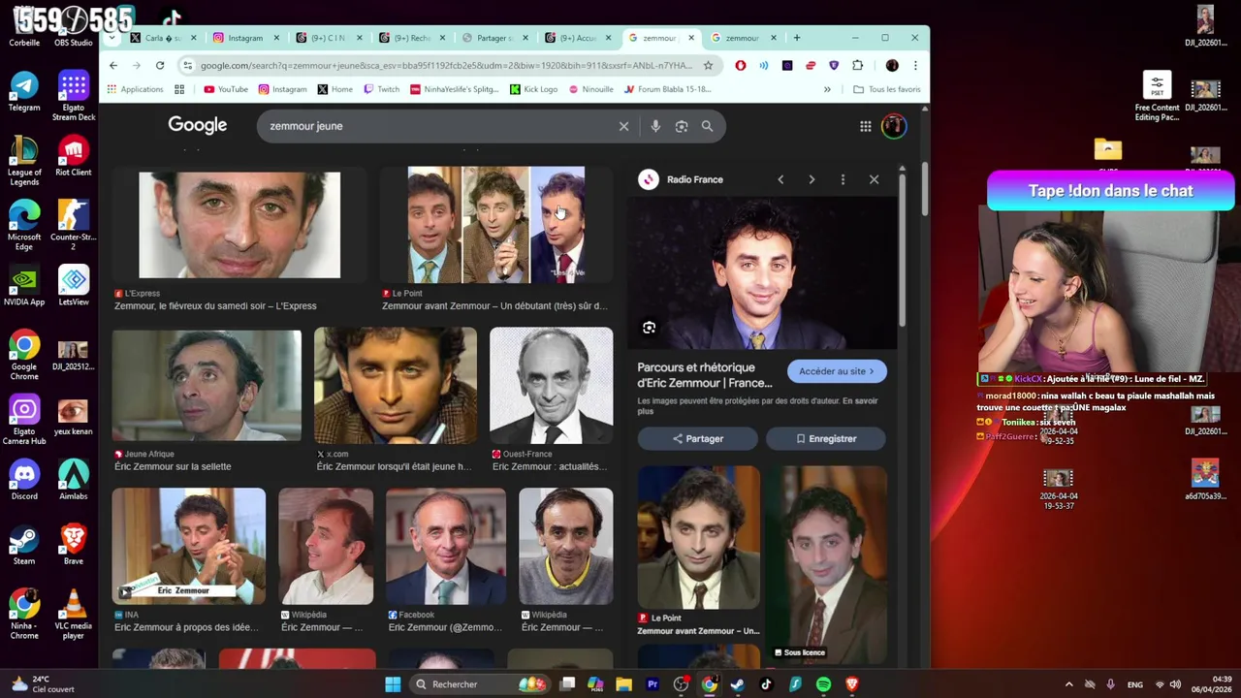Open Jeune Afrique image result thumbnail
Image resolution: width=1241 pixels, height=698 pixels.
(x=207, y=386)
